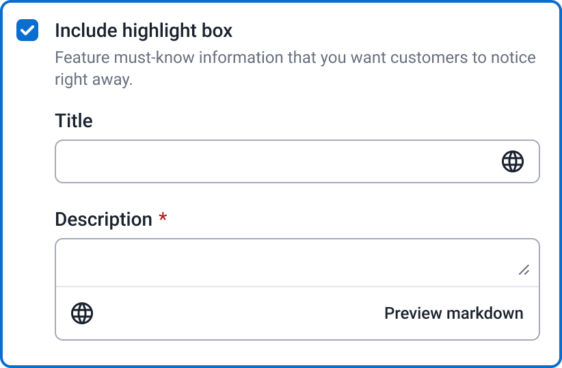The image size is (562, 368).
Task: Click the "Include highlight box" label text
Action: (144, 31)
